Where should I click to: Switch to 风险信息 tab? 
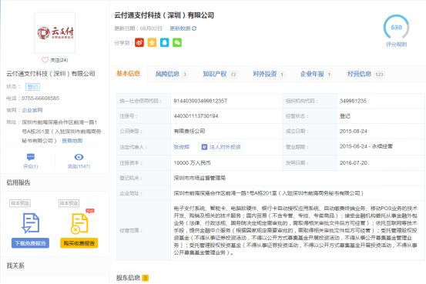(171, 74)
